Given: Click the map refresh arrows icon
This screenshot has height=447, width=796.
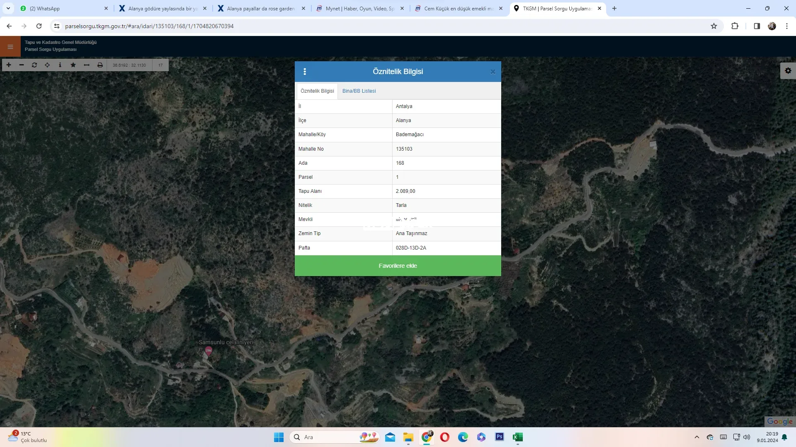Looking at the screenshot, I should click(x=34, y=65).
